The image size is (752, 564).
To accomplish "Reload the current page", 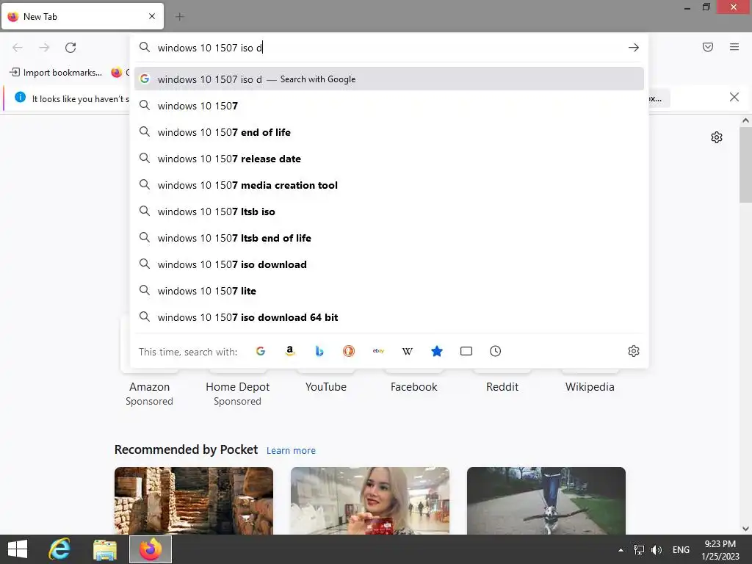I will [x=70, y=48].
